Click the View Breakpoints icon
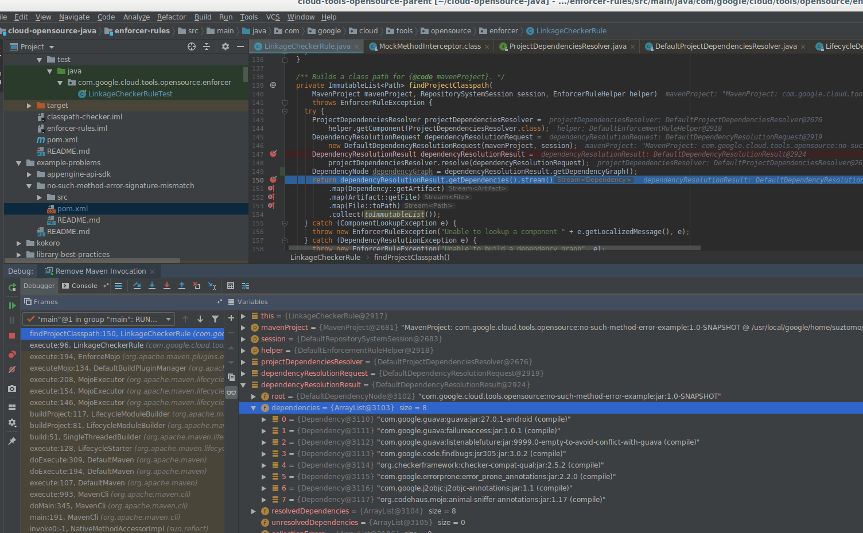This screenshot has height=533, width=863. (x=12, y=354)
